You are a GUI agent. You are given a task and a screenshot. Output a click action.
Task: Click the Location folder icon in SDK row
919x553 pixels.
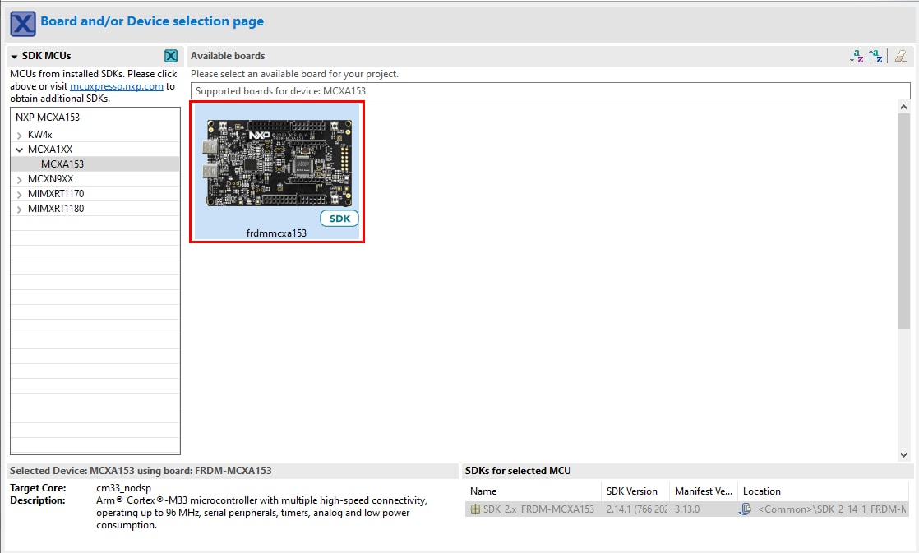(745, 509)
